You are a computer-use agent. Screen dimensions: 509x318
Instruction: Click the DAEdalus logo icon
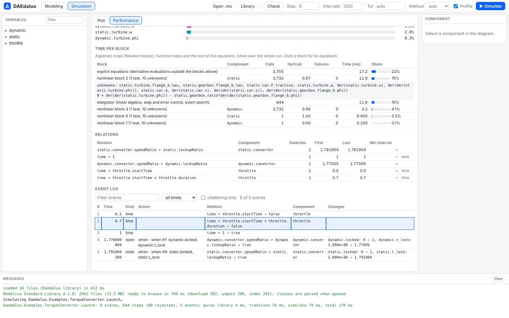(7, 6)
